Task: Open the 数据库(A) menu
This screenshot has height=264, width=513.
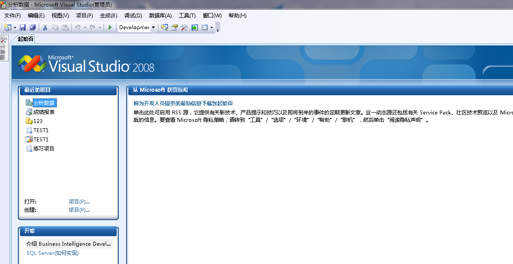Action: 160,15
